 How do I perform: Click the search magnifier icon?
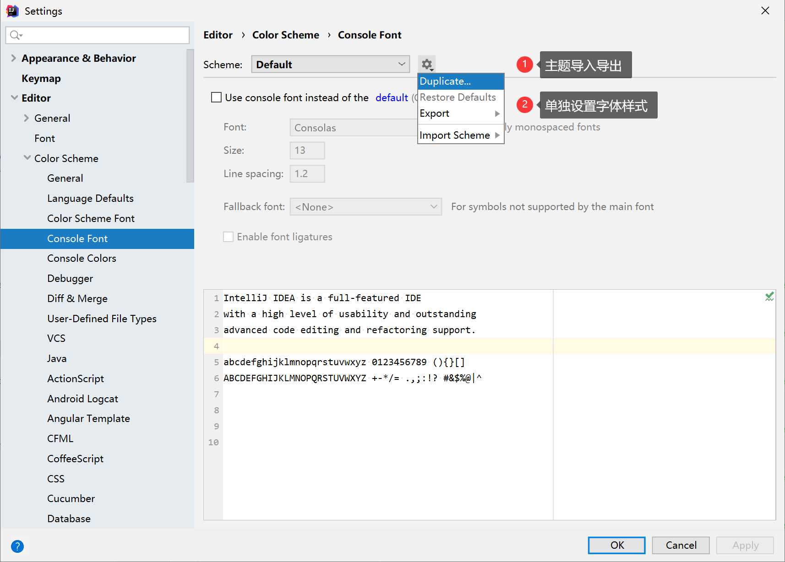click(16, 35)
